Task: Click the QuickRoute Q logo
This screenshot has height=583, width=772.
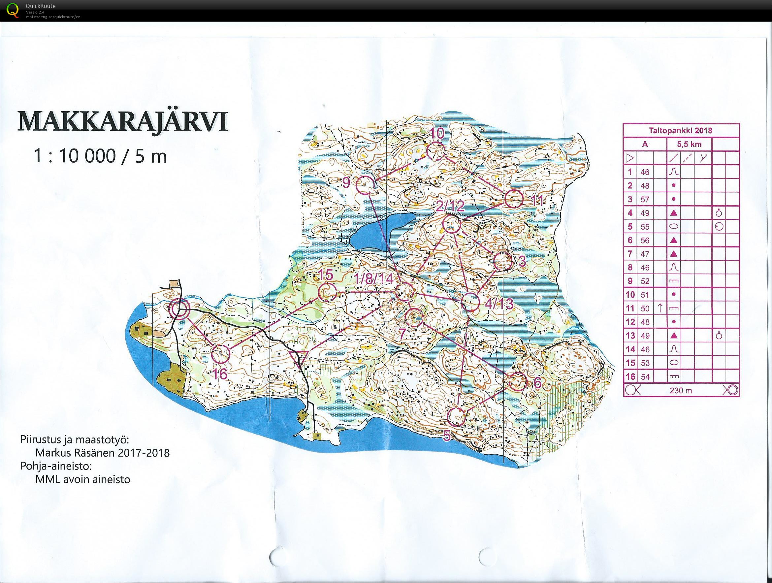Action: point(13,10)
